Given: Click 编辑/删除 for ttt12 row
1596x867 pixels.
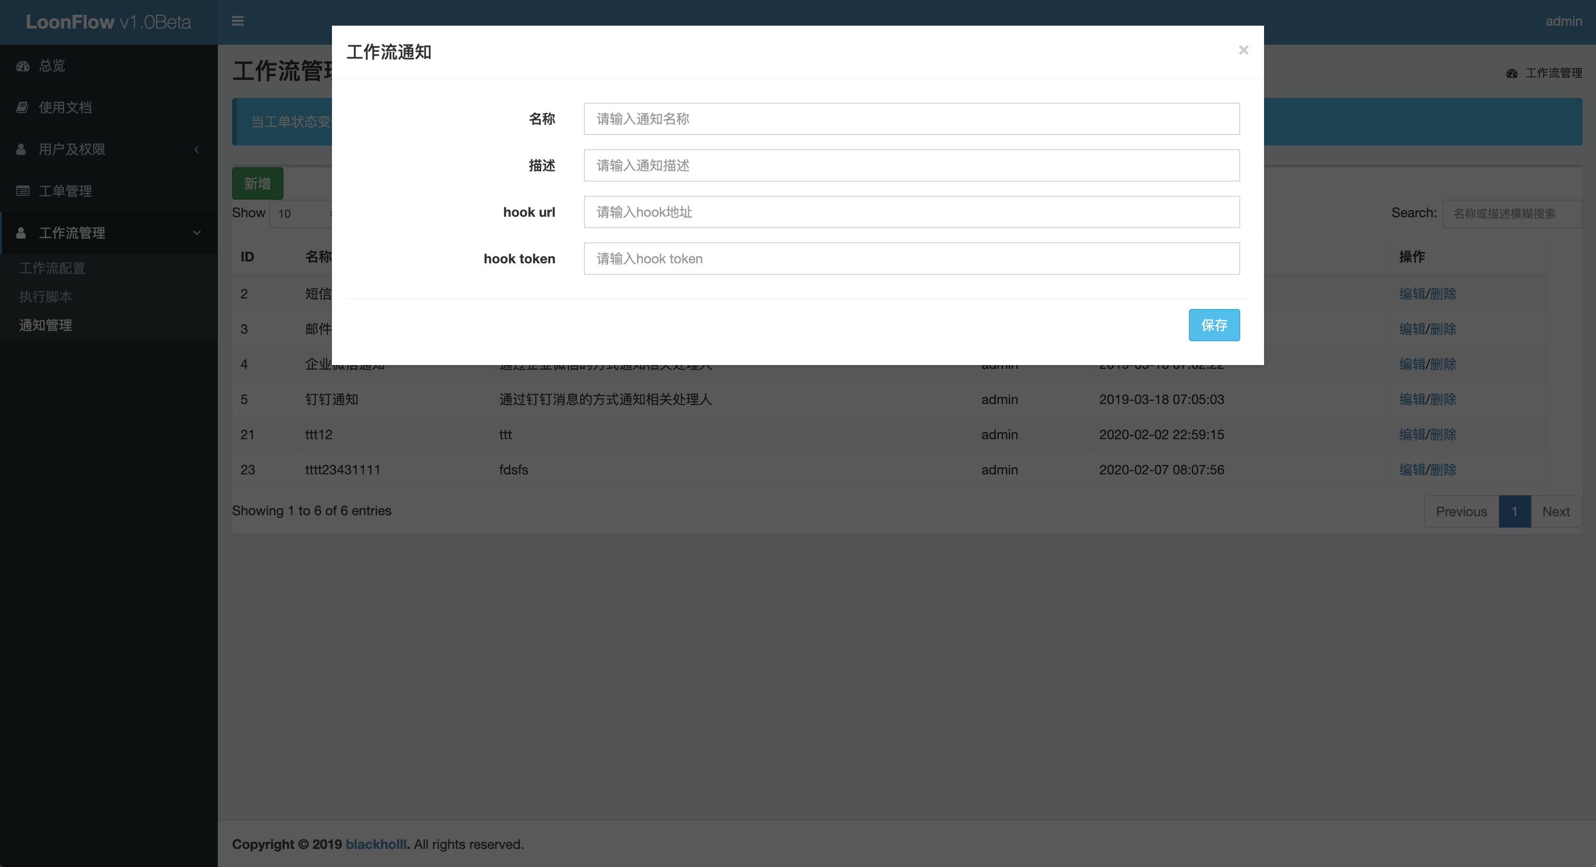Looking at the screenshot, I should [1428, 435].
